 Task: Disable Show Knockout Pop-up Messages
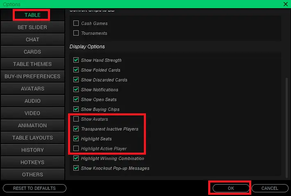pyautogui.click(x=76, y=168)
